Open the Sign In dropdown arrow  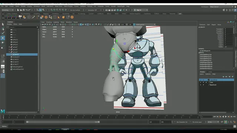tap(147, 10)
